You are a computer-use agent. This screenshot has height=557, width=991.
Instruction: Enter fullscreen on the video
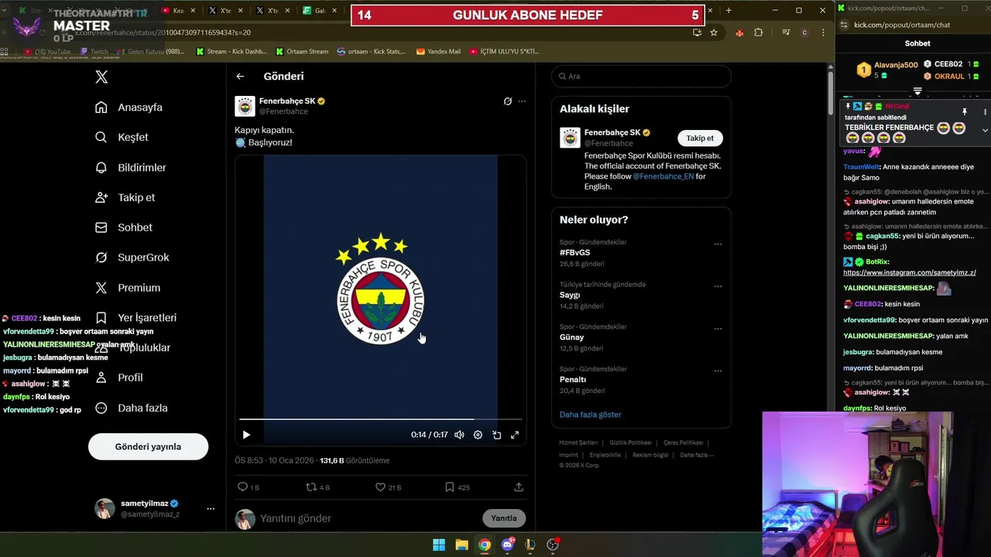(x=515, y=435)
